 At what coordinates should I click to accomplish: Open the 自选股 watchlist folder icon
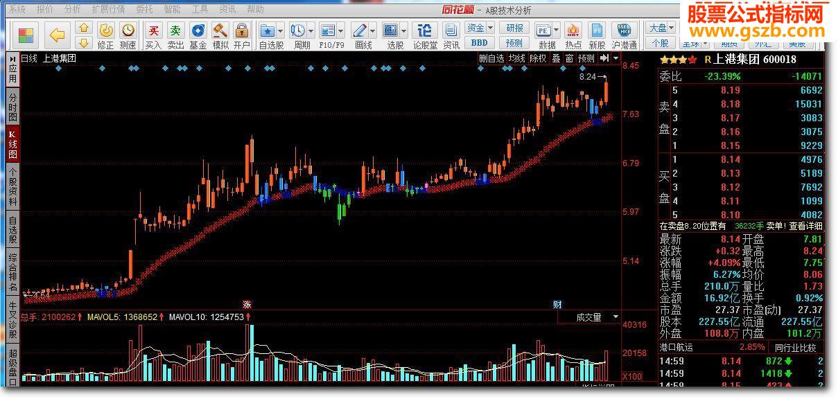coord(267,31)
